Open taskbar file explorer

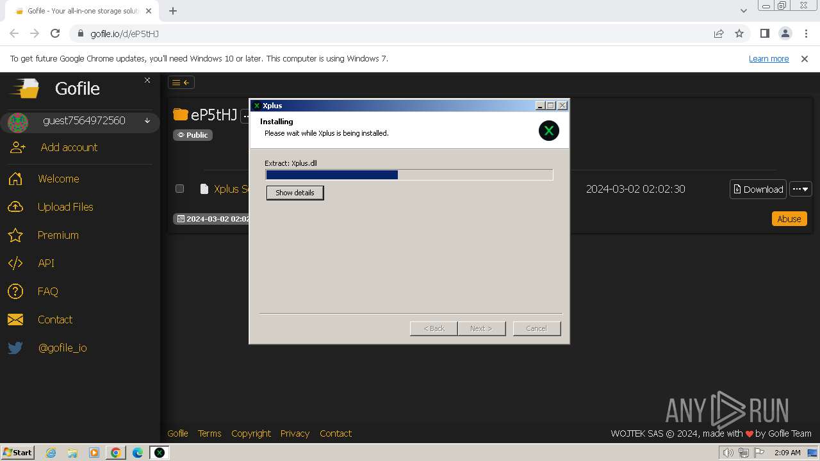pos(72,453)
